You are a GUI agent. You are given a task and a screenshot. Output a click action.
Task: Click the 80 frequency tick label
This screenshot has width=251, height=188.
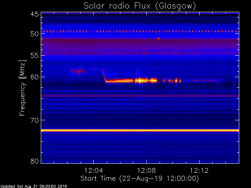click(x=35, y=161)
